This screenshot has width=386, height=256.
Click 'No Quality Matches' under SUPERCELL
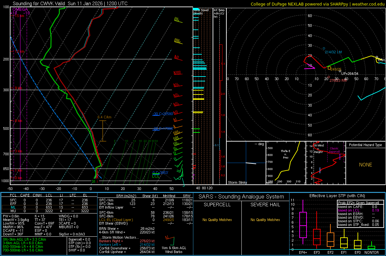[x=217, y=220]
